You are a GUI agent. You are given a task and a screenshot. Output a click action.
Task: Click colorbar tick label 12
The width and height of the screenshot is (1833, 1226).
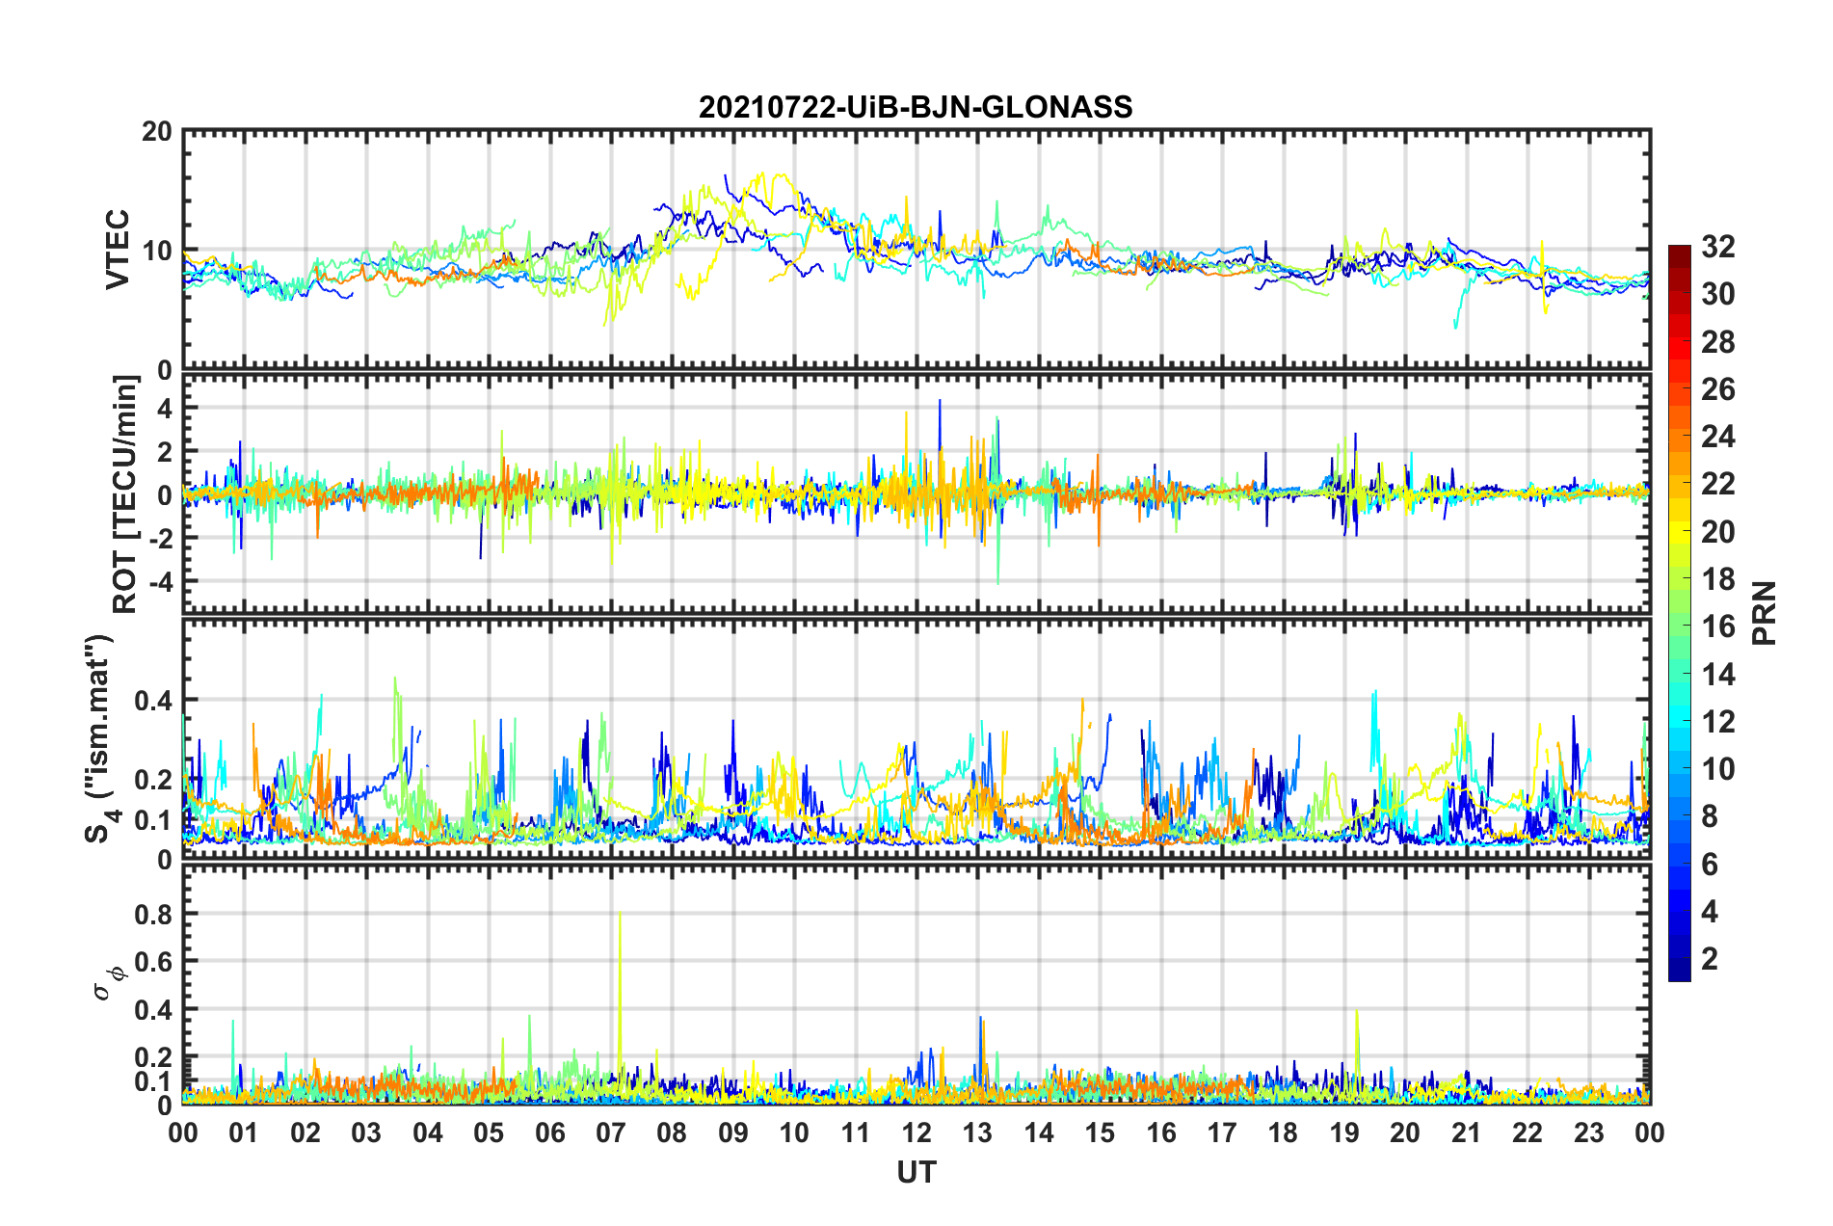point(1717,722)
